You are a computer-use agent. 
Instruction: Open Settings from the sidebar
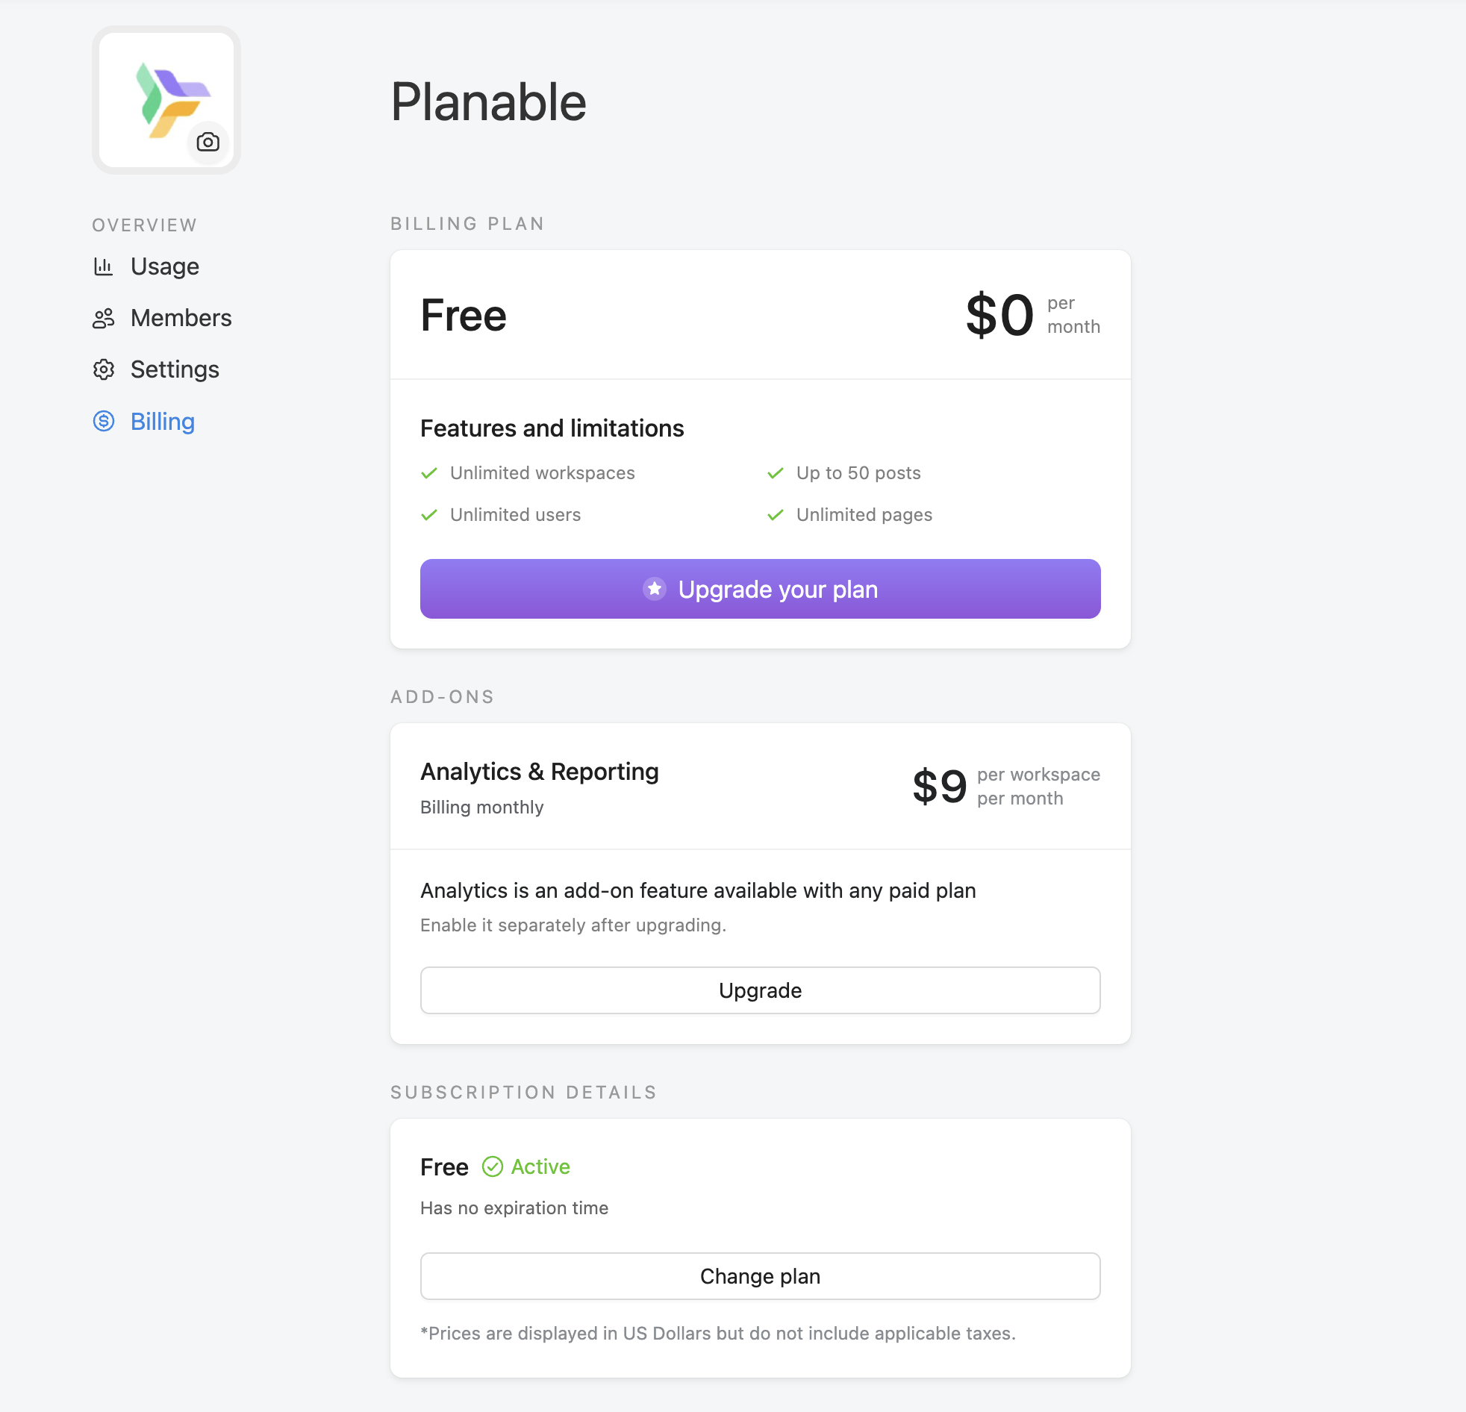coord(174,369)
